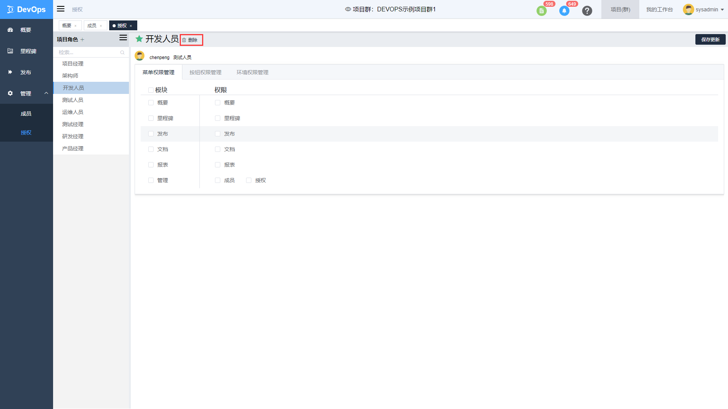Click the DevOps logo icon
The height and width of the screenshot is (409, 728).
point(9,9)
